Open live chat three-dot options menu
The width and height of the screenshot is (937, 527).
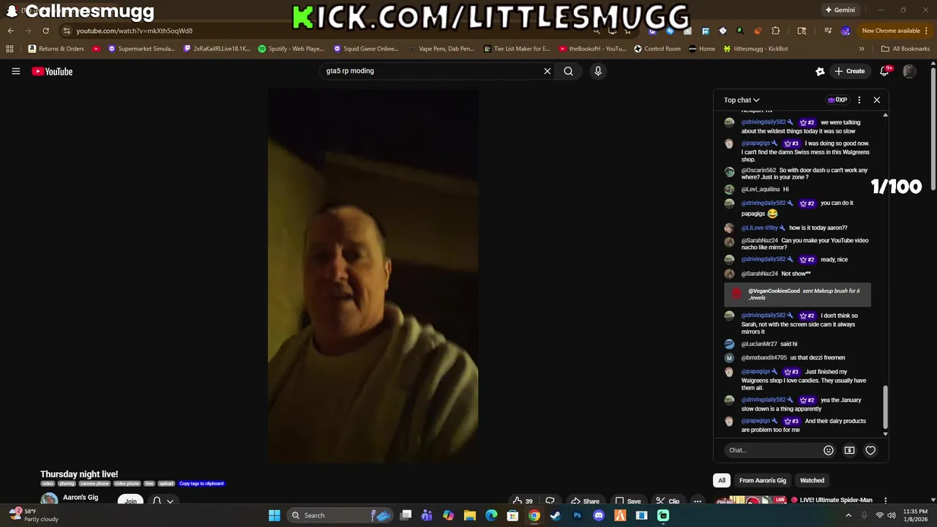coord(859,100)
